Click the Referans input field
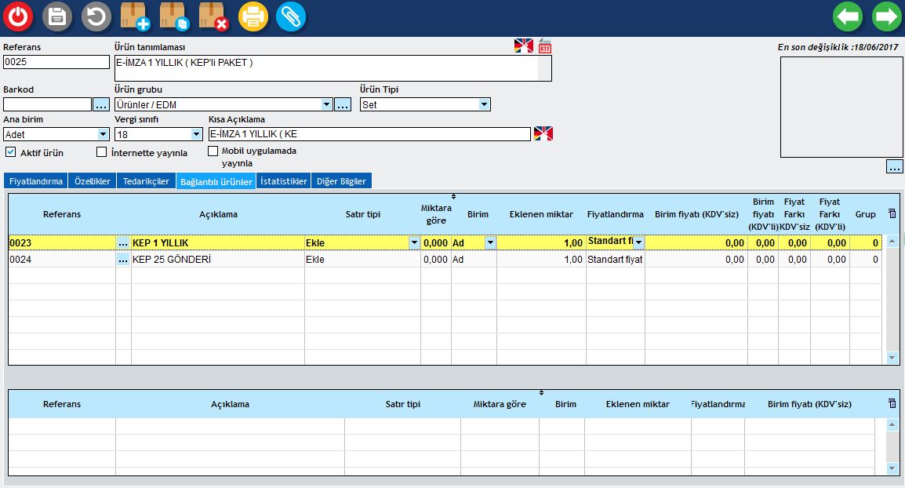This screenshot has width=905, height=488. [56, 62]
